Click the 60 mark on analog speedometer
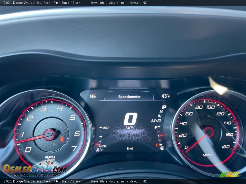 point(189,114)
